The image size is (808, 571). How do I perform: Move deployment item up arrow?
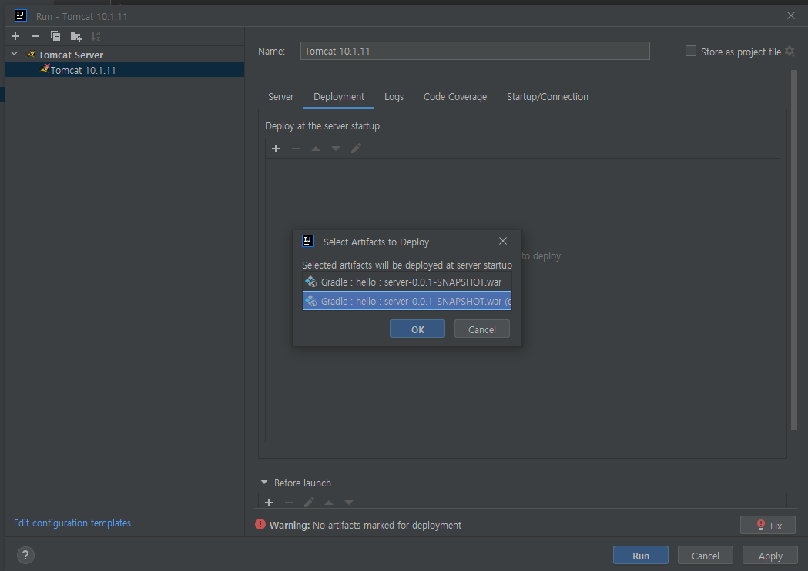[x=315, y=149]
